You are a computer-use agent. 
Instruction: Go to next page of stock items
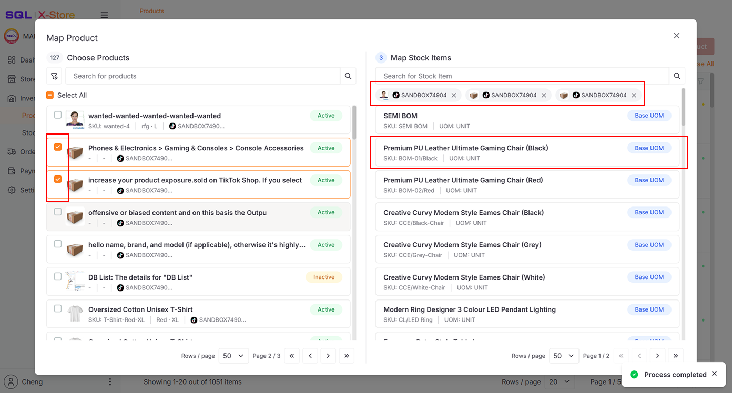pos(657,356)
